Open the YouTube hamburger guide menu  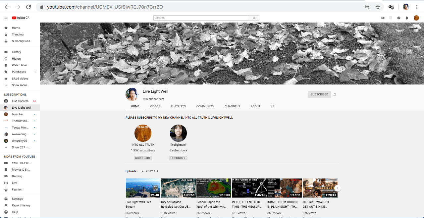point(6,18)
